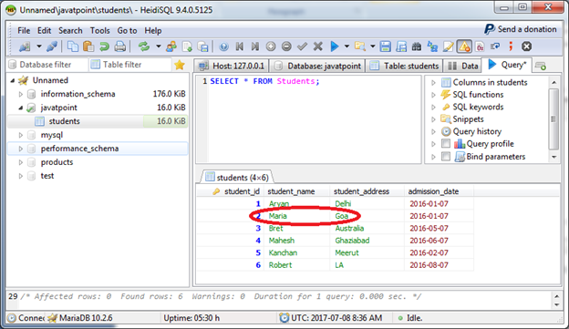This screenshot has width=569, height=329.
Task: Toggle BLOB as hex 0x icon
Action: pyautogui.click(x=480, y=46)
